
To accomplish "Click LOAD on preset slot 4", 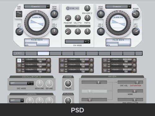I will pyautogui.click(x=82, y=60).
